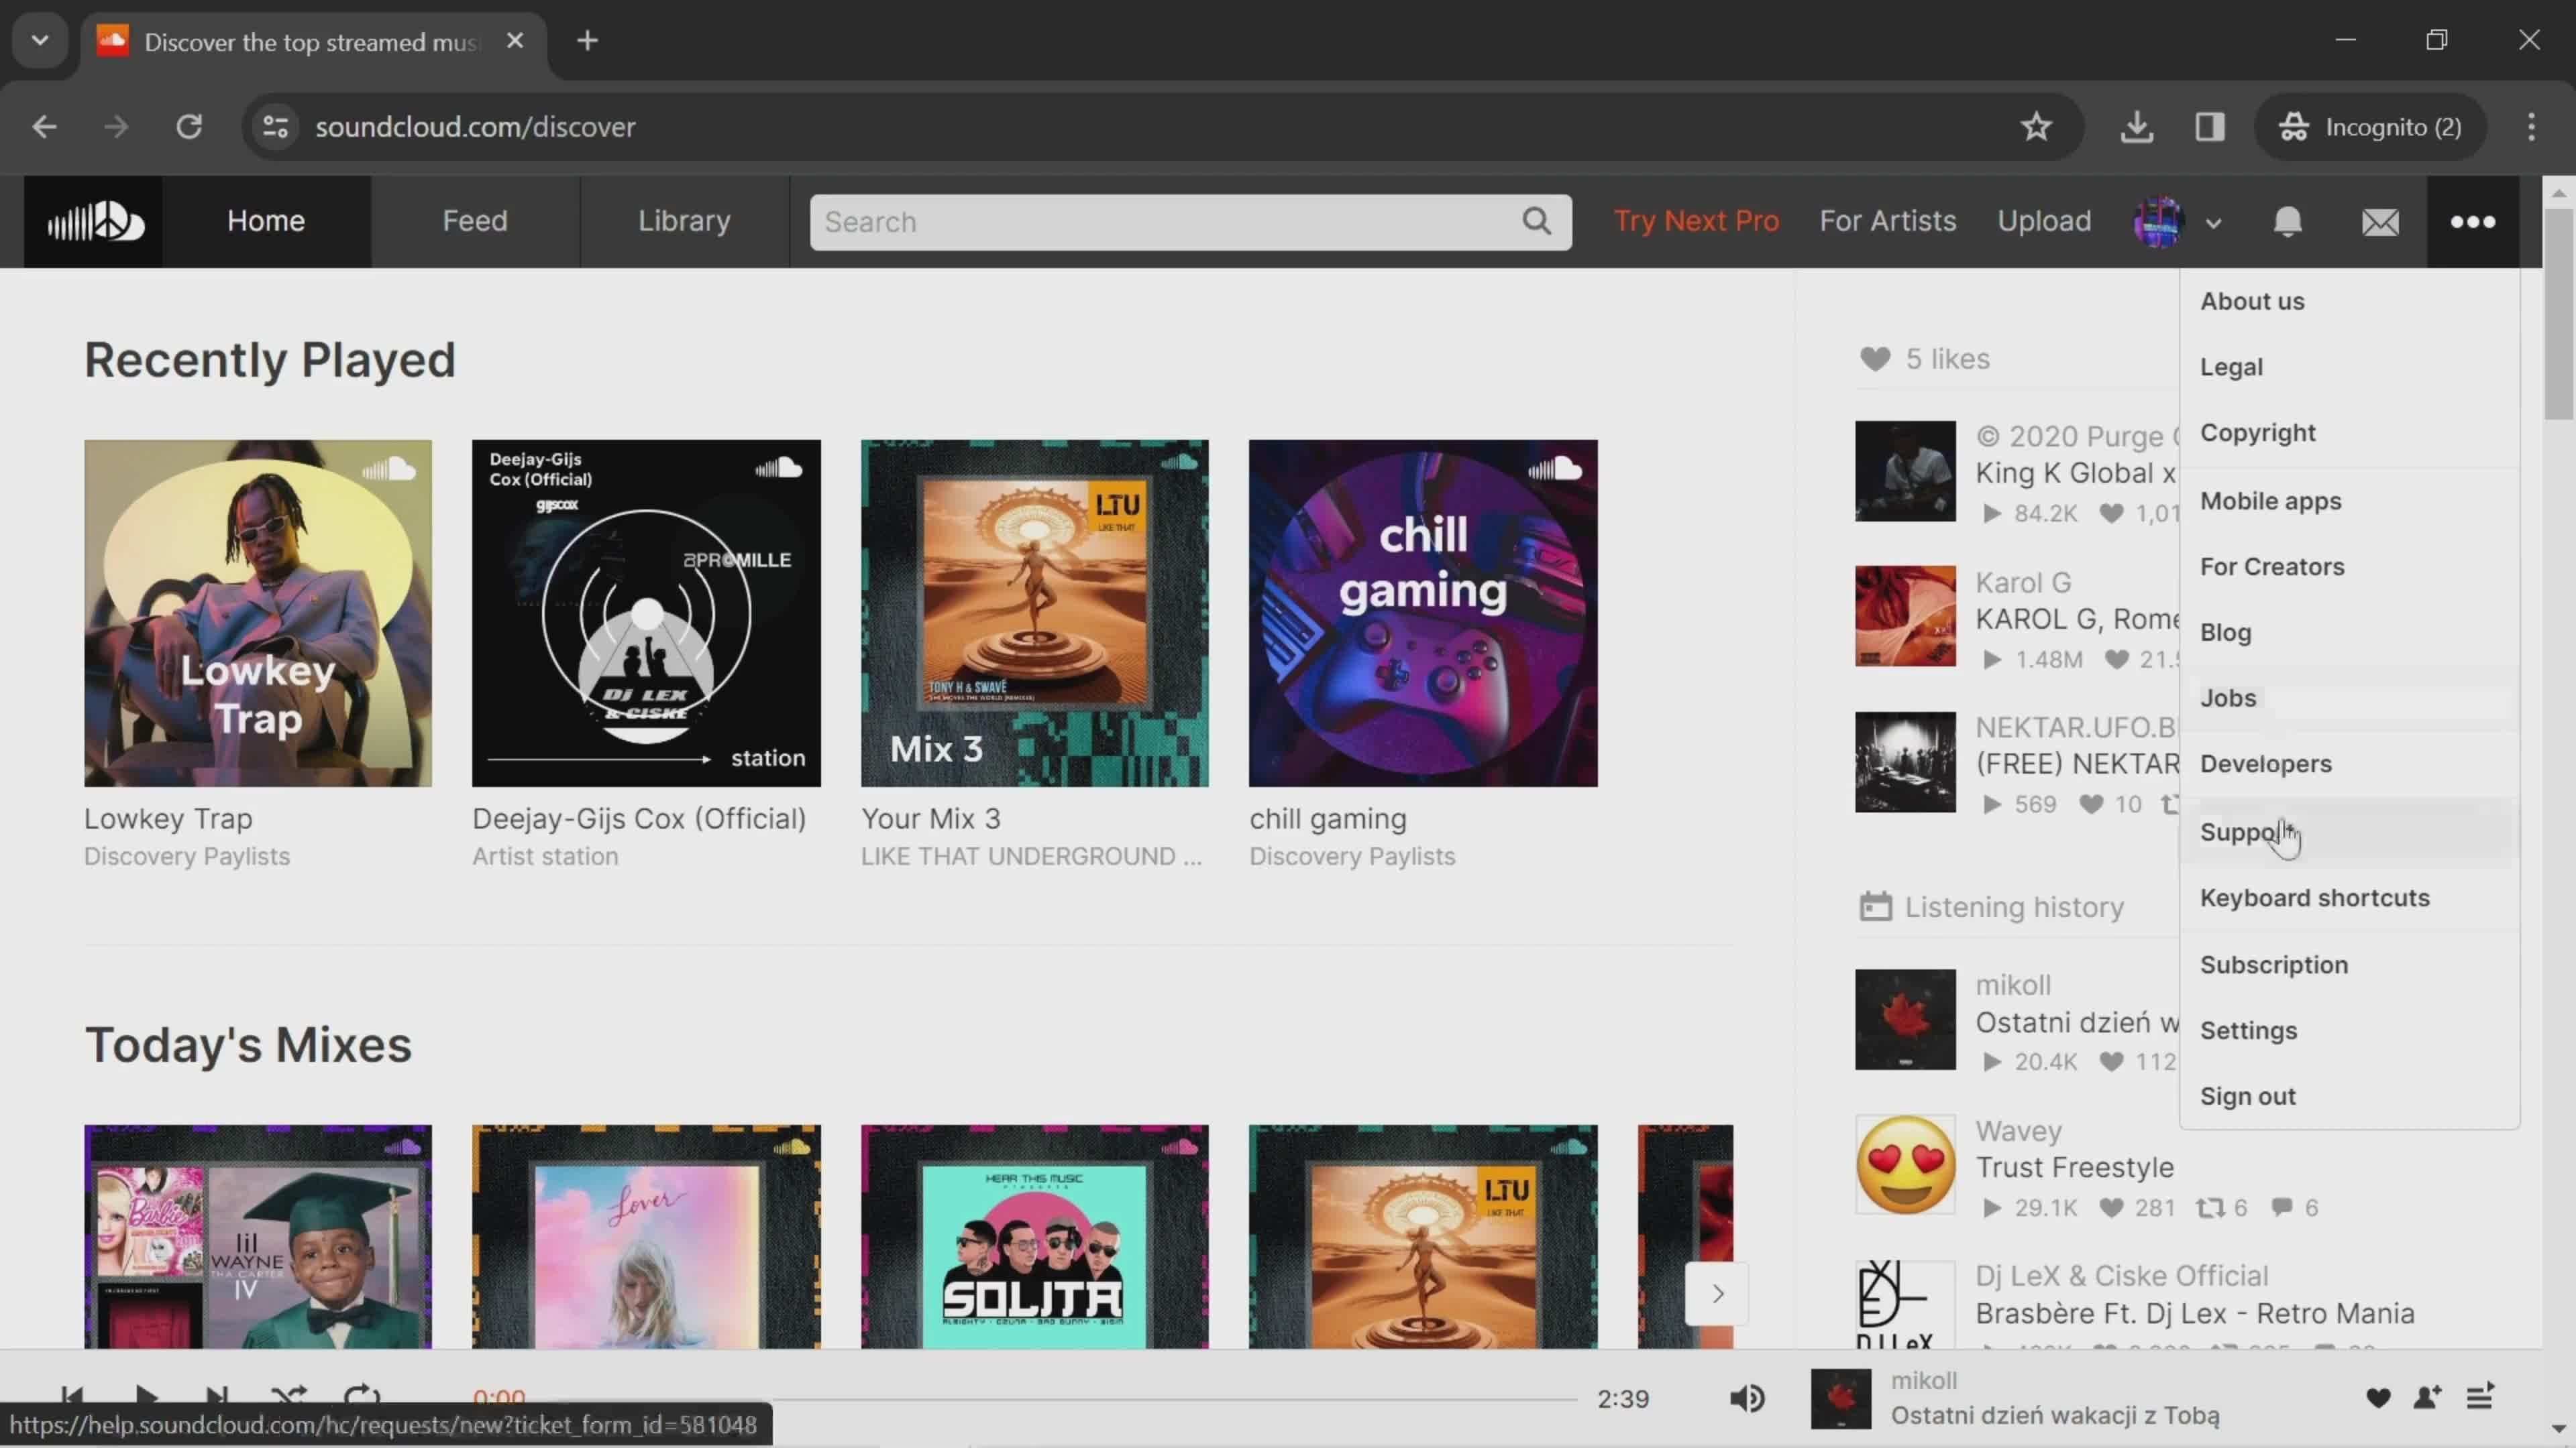Open Chrome downloads icon
The width and height of the screenshot is (2576, 1448).
point(2137,127)
